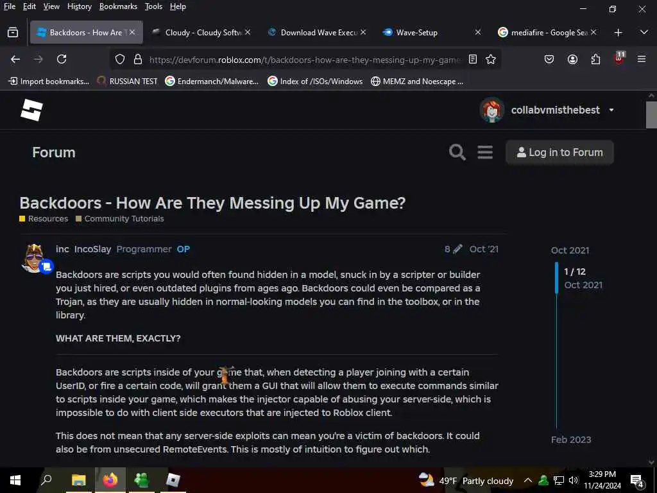Open extensions puzzle icon
The height and width of the screenshot is (493, 657).
(x=595, y=60)
